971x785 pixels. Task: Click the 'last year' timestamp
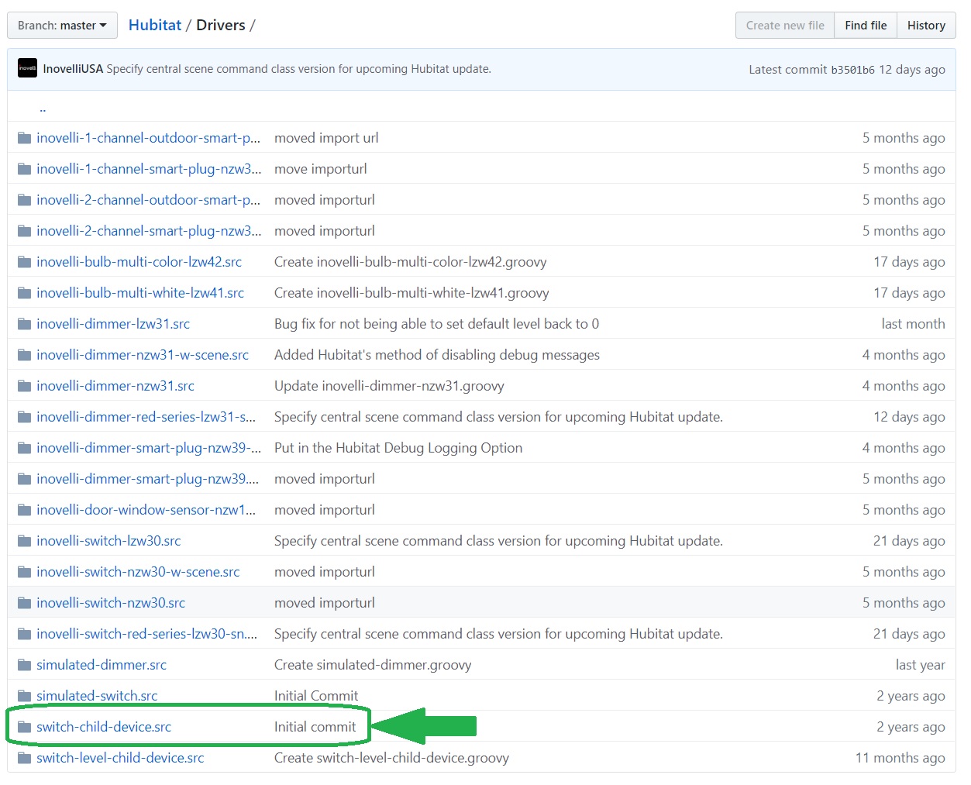coord(920,665)
